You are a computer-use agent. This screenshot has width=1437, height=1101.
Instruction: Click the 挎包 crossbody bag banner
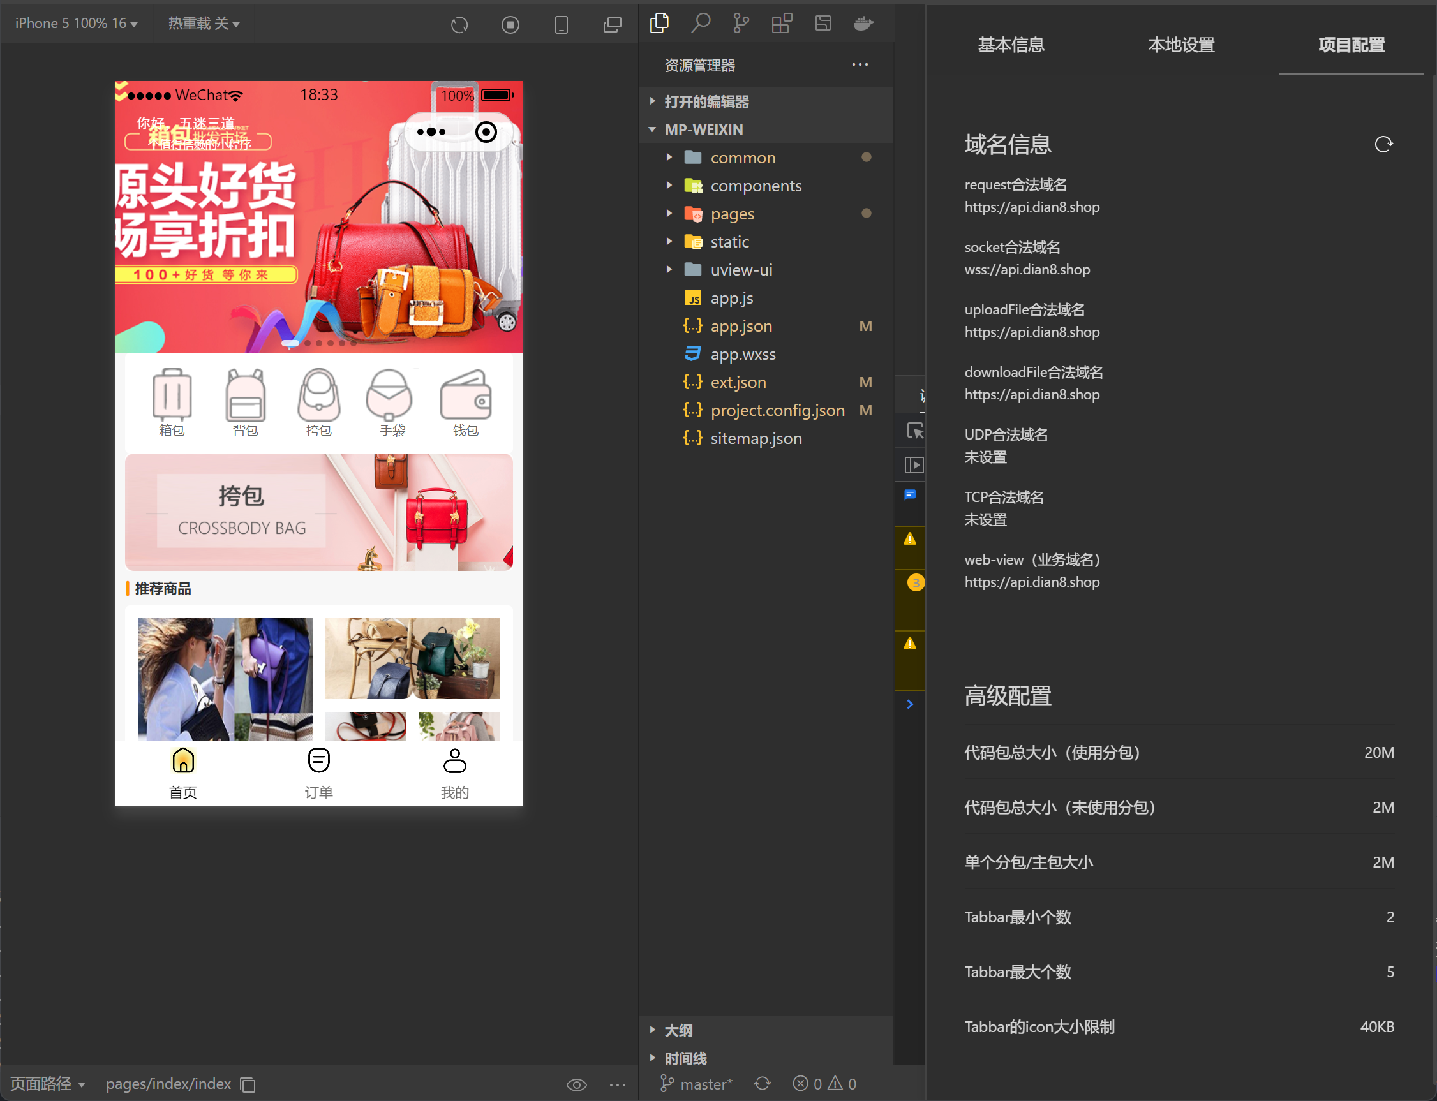[318, 512]
